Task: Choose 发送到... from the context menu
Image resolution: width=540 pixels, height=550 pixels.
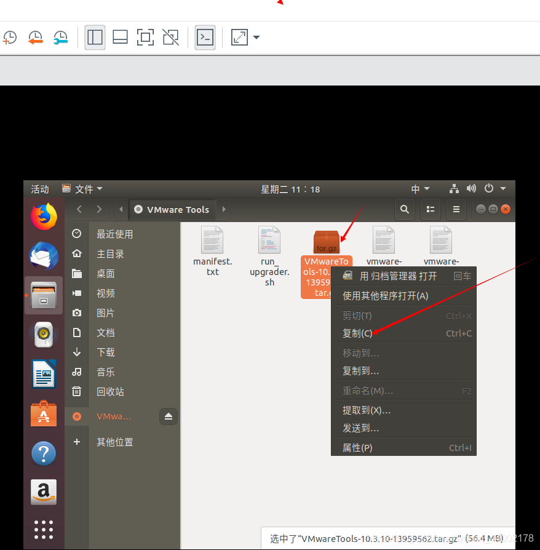Action: click(x=403, y=428)
